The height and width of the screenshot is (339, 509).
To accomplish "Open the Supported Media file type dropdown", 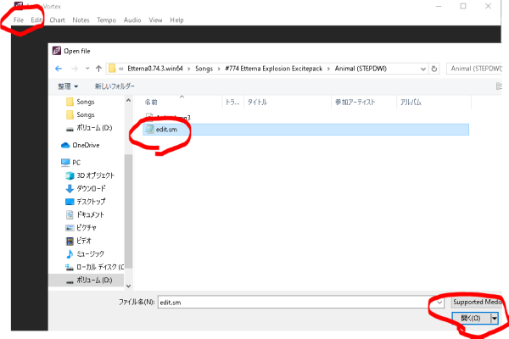I will pyautogui.click(x=477, y=302).
